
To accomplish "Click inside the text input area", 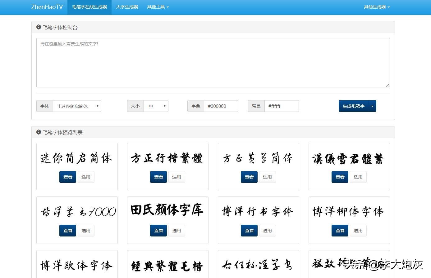I will [x=213, y=62].
